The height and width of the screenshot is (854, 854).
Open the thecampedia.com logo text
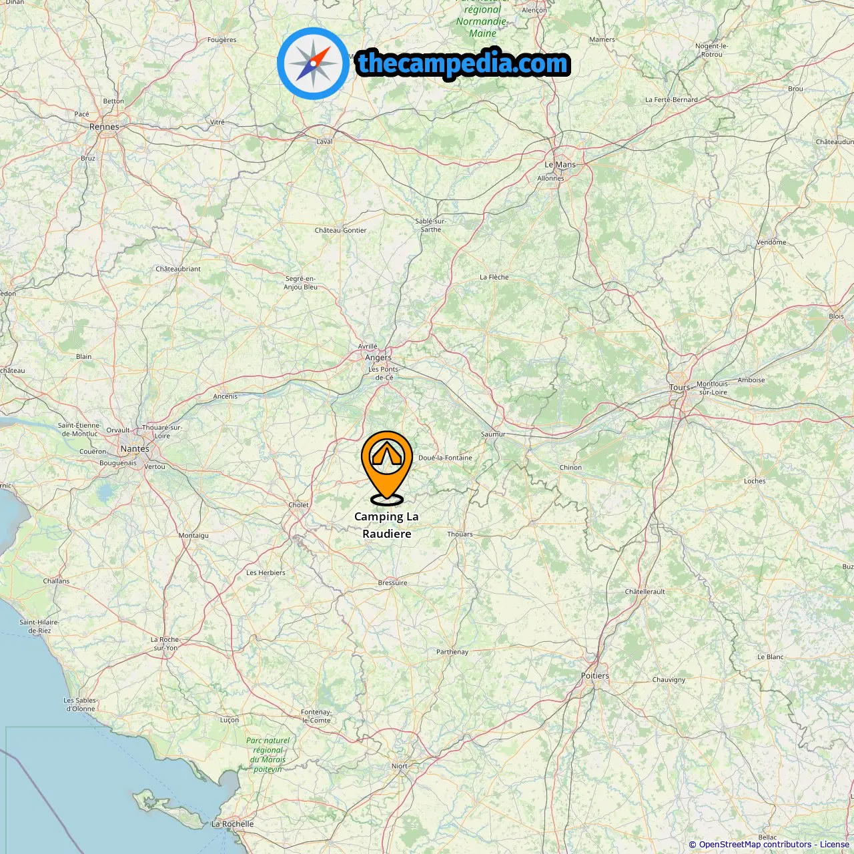tap(463, 64)
